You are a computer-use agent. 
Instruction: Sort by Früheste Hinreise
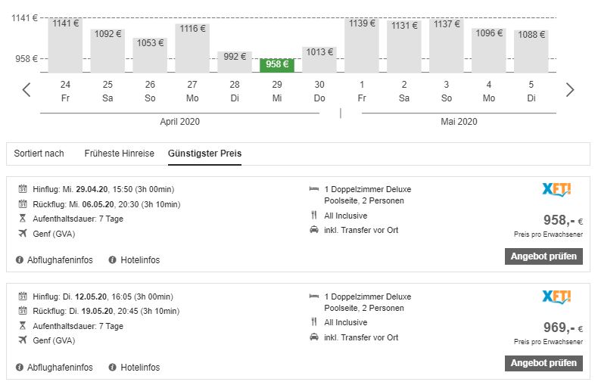pos(119,154)
